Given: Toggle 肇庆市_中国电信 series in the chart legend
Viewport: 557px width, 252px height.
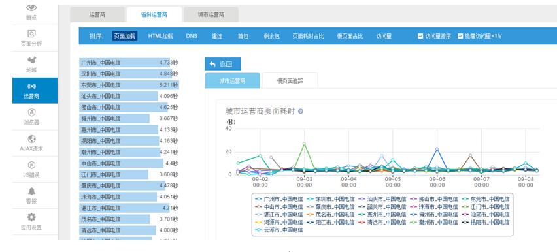Looking at the screenshot, I should coord(330,207).
